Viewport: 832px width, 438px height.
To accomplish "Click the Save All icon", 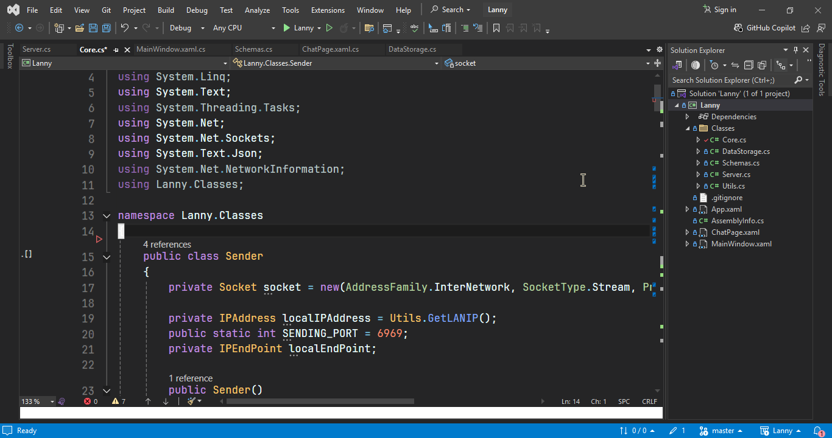I will 106,28.
